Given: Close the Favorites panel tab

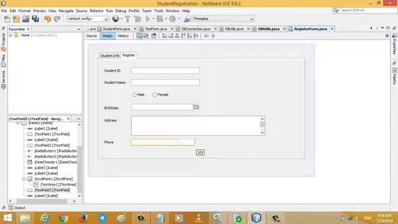Looking at the screenshot, I should [28, 29].
